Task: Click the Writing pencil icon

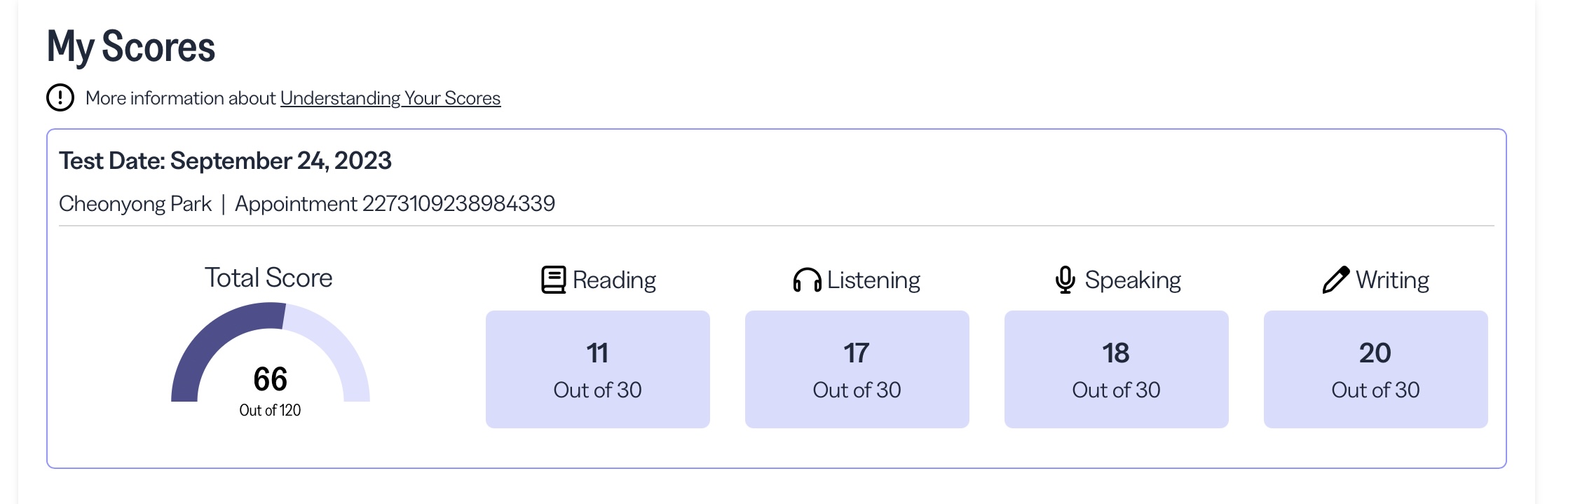Action: [1335, 280]
